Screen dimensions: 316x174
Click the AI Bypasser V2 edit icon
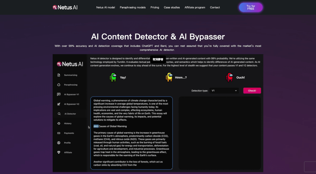[59, 104]
